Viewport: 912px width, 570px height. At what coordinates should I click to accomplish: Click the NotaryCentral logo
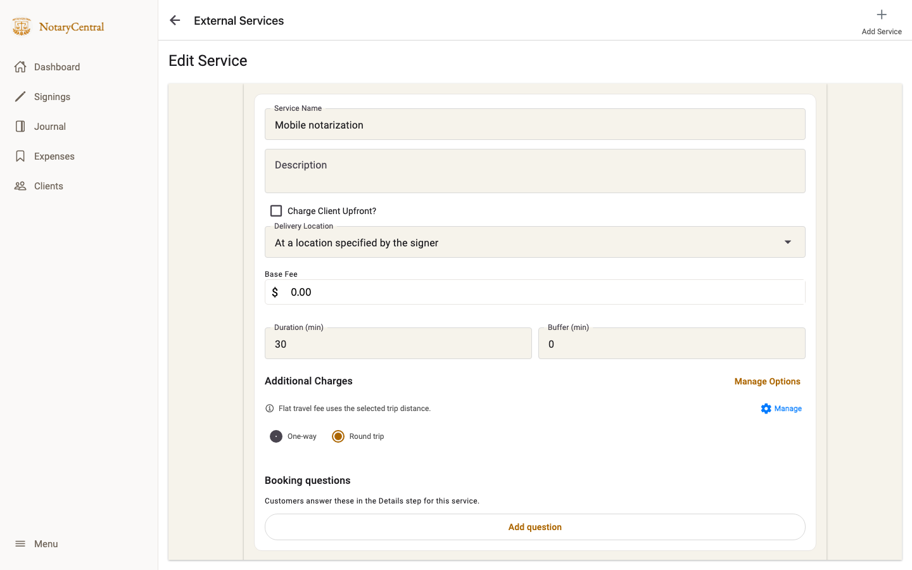(x=58, y=27)
